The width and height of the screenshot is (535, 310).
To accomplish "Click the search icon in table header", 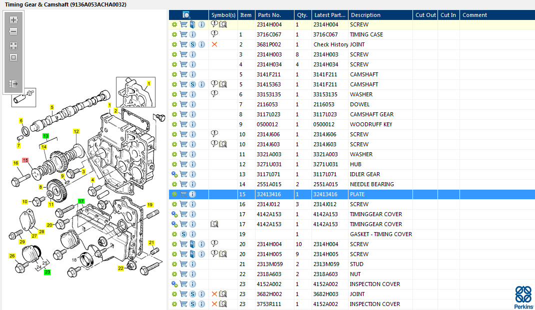I will (x=186, y=15).
